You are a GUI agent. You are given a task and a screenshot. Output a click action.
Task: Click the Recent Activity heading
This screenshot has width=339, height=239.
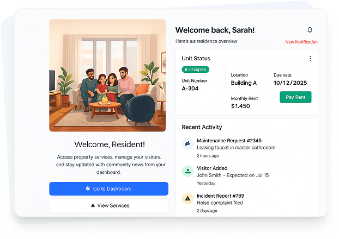point(202,127)
